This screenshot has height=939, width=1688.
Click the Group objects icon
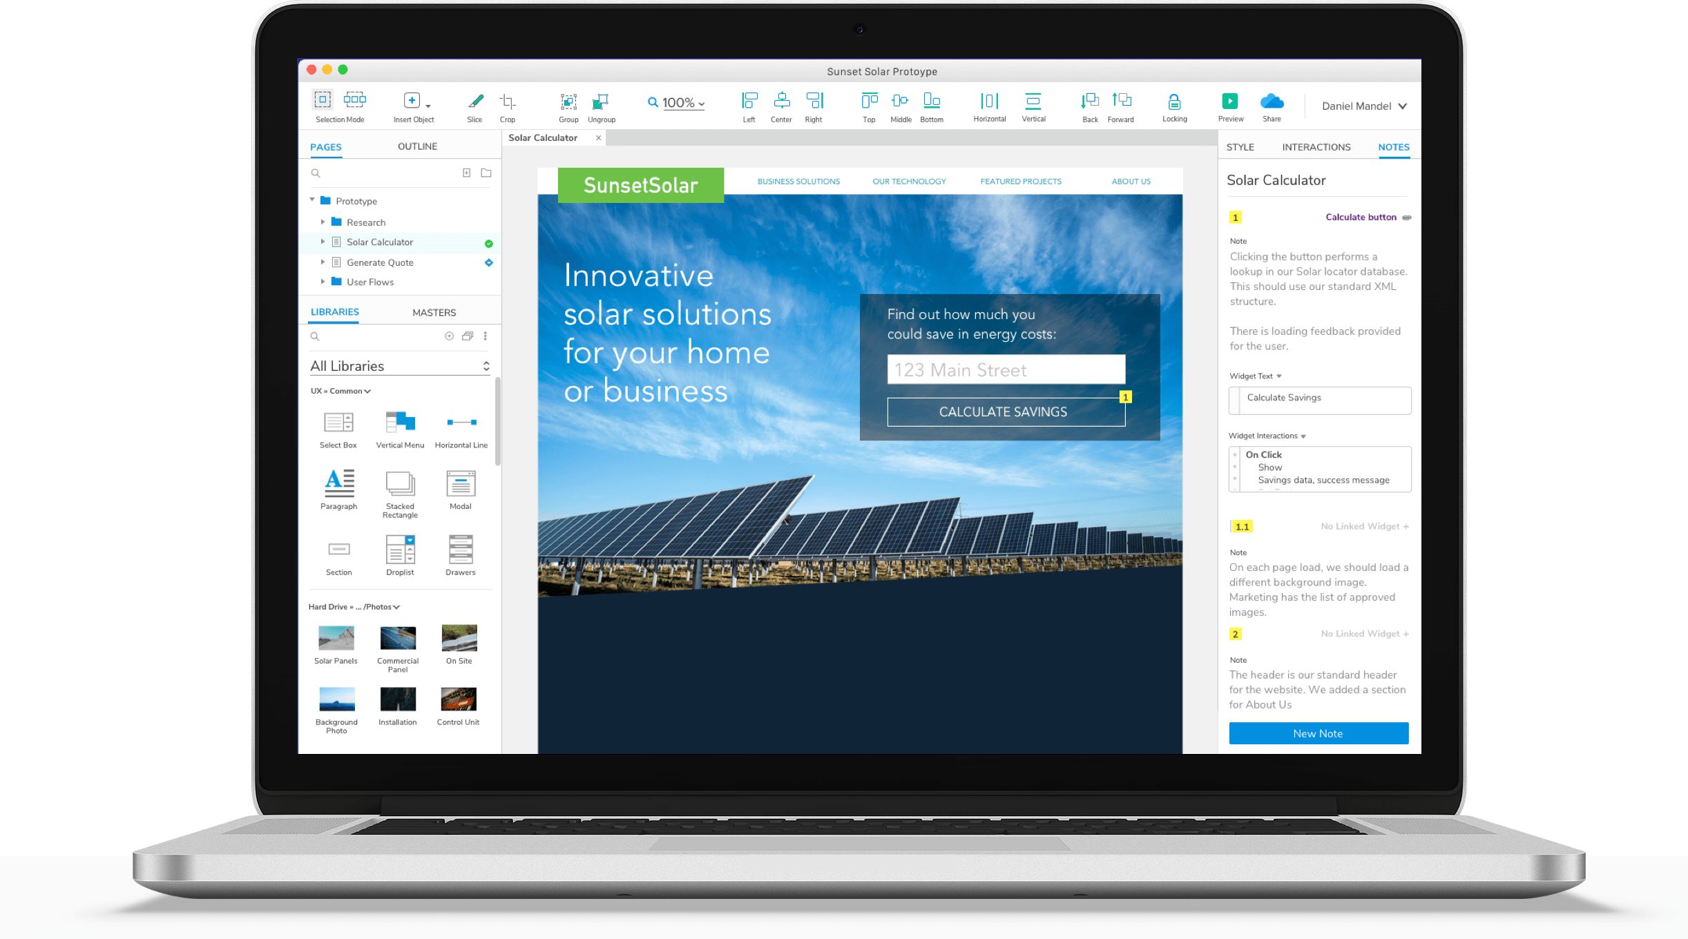pyautogui.click(x=568, y=101)
